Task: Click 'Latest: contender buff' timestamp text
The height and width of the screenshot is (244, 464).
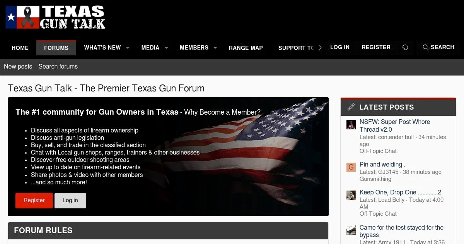Action: tap(403, 141)
